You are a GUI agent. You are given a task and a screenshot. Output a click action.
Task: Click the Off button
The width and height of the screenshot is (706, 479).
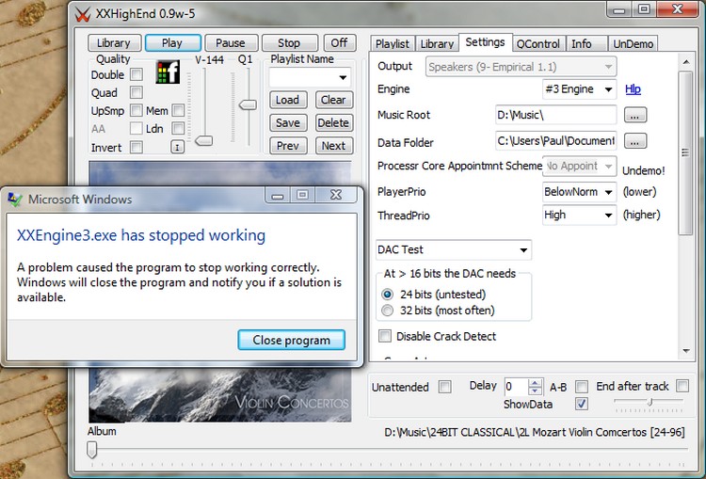[x=340, y=42]
